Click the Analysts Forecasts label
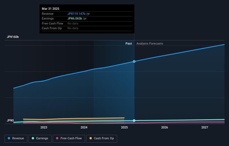This screenshot has width=229, height=146. click(x=150, y=44)
